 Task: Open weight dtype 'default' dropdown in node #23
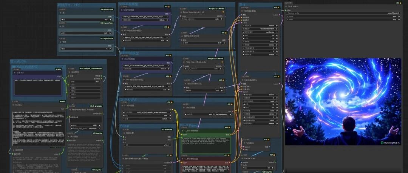(x=145, y=20)
